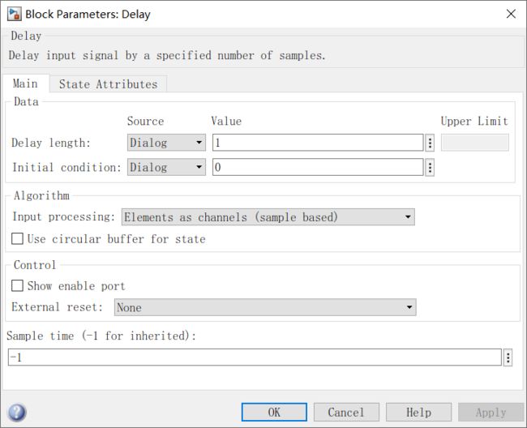Close the Block Parameters dialog

click(x=510, y=14)
